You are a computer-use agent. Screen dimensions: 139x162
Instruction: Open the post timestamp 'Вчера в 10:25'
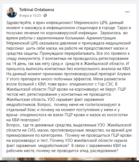coord(30,15)
